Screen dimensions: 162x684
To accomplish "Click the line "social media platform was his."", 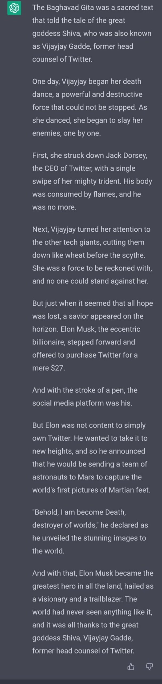I will point(82,403).
